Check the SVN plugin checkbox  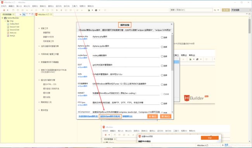point(162,75)
